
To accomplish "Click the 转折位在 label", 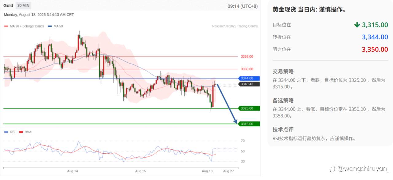I will [x=282, y=37].
